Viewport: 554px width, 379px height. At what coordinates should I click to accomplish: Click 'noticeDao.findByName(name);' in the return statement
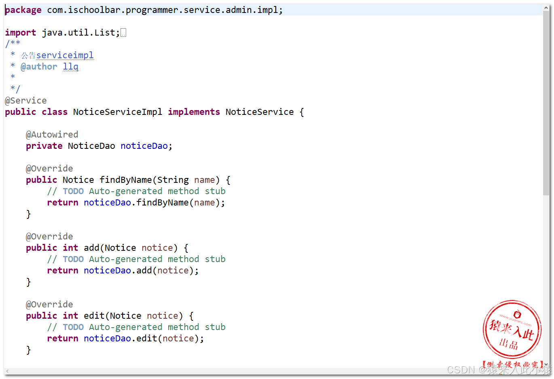154,203
